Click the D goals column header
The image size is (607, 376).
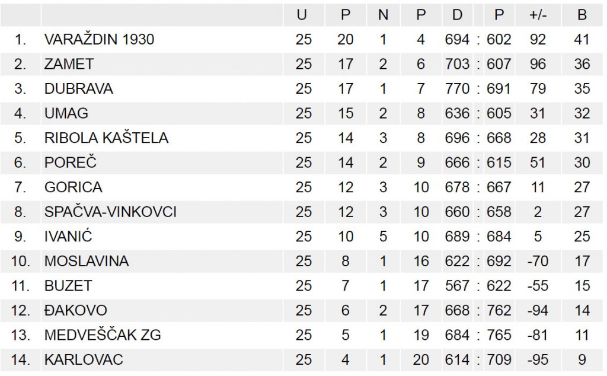[x=457, y=15]
